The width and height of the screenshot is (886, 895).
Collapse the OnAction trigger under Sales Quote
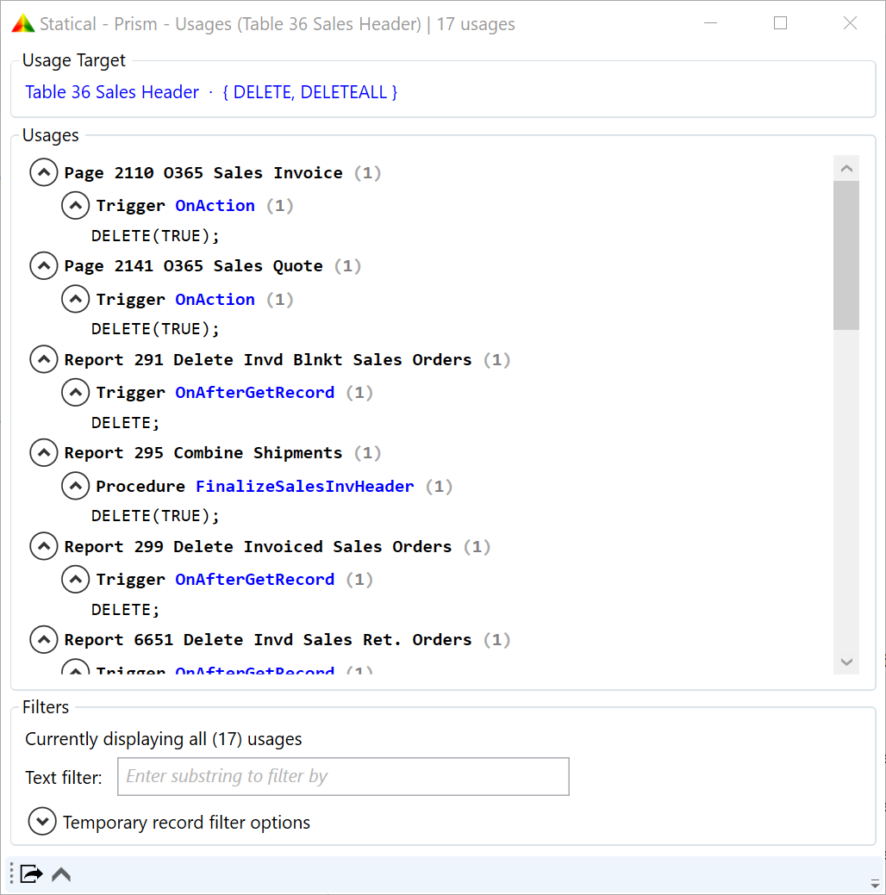[75, 299]
